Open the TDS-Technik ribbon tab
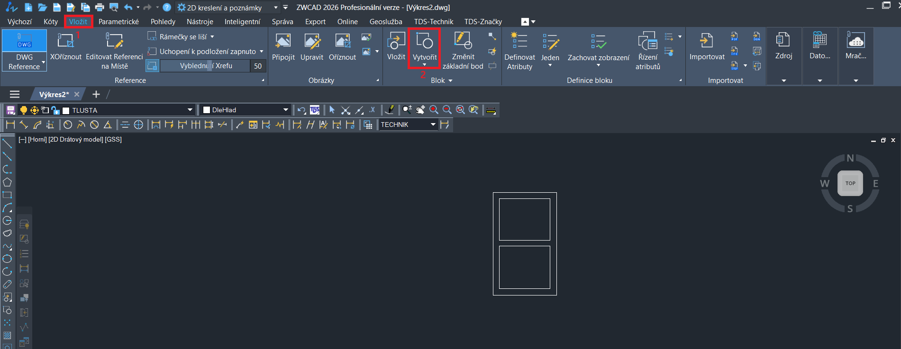The width and height of the screenshot is (901, 349). pyautogui.click(x=433, y=22)
